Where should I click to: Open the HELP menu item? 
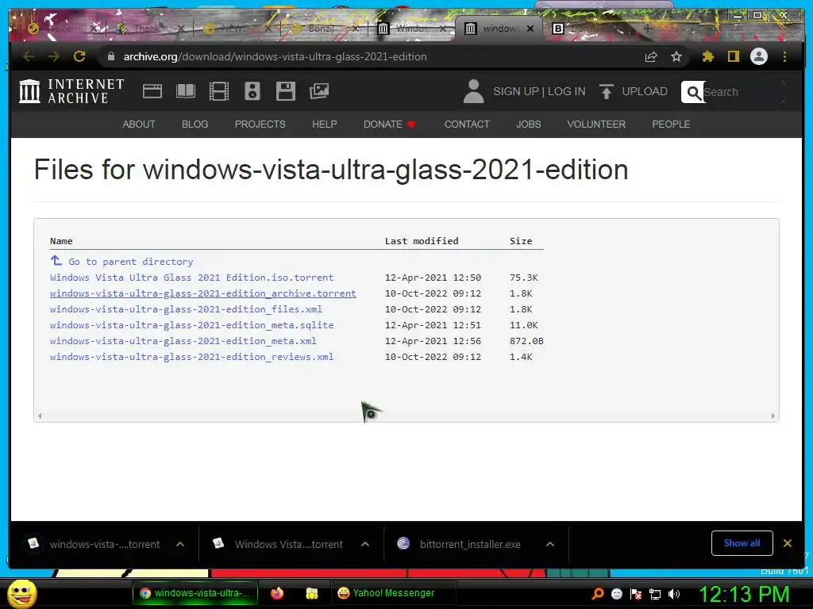(x=325, y=124)
